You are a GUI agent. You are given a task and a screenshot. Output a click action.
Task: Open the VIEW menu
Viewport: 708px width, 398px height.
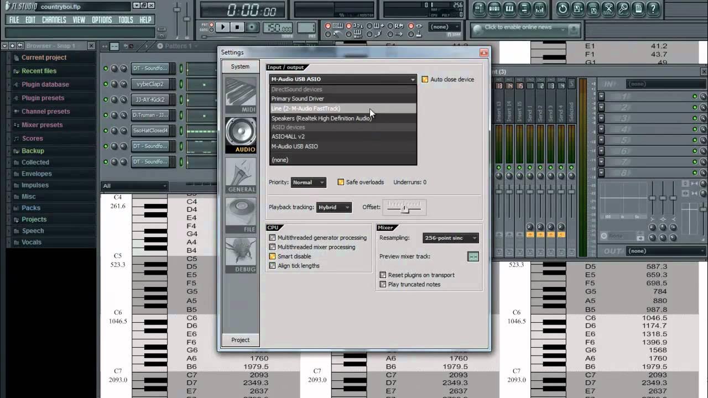tap(79, 20)
